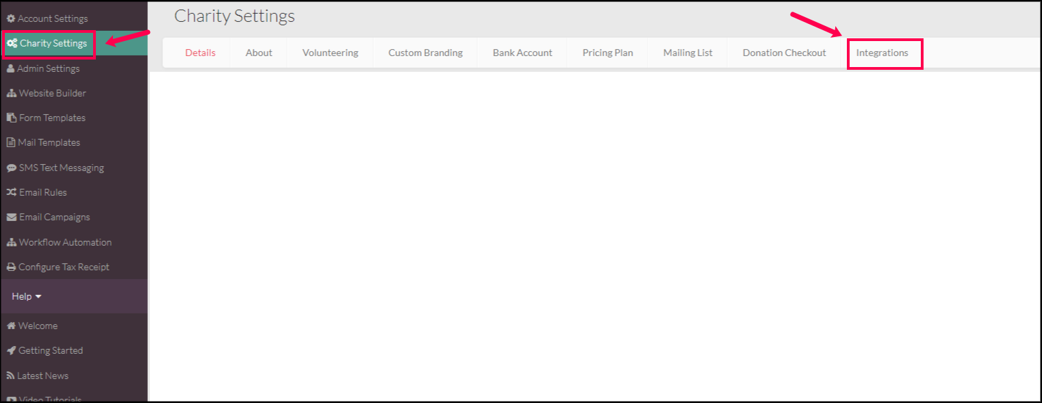This screenshot has width=1042, height=403.
Task: Click the copy icon beside Form Templates
Action: [12, 118]
